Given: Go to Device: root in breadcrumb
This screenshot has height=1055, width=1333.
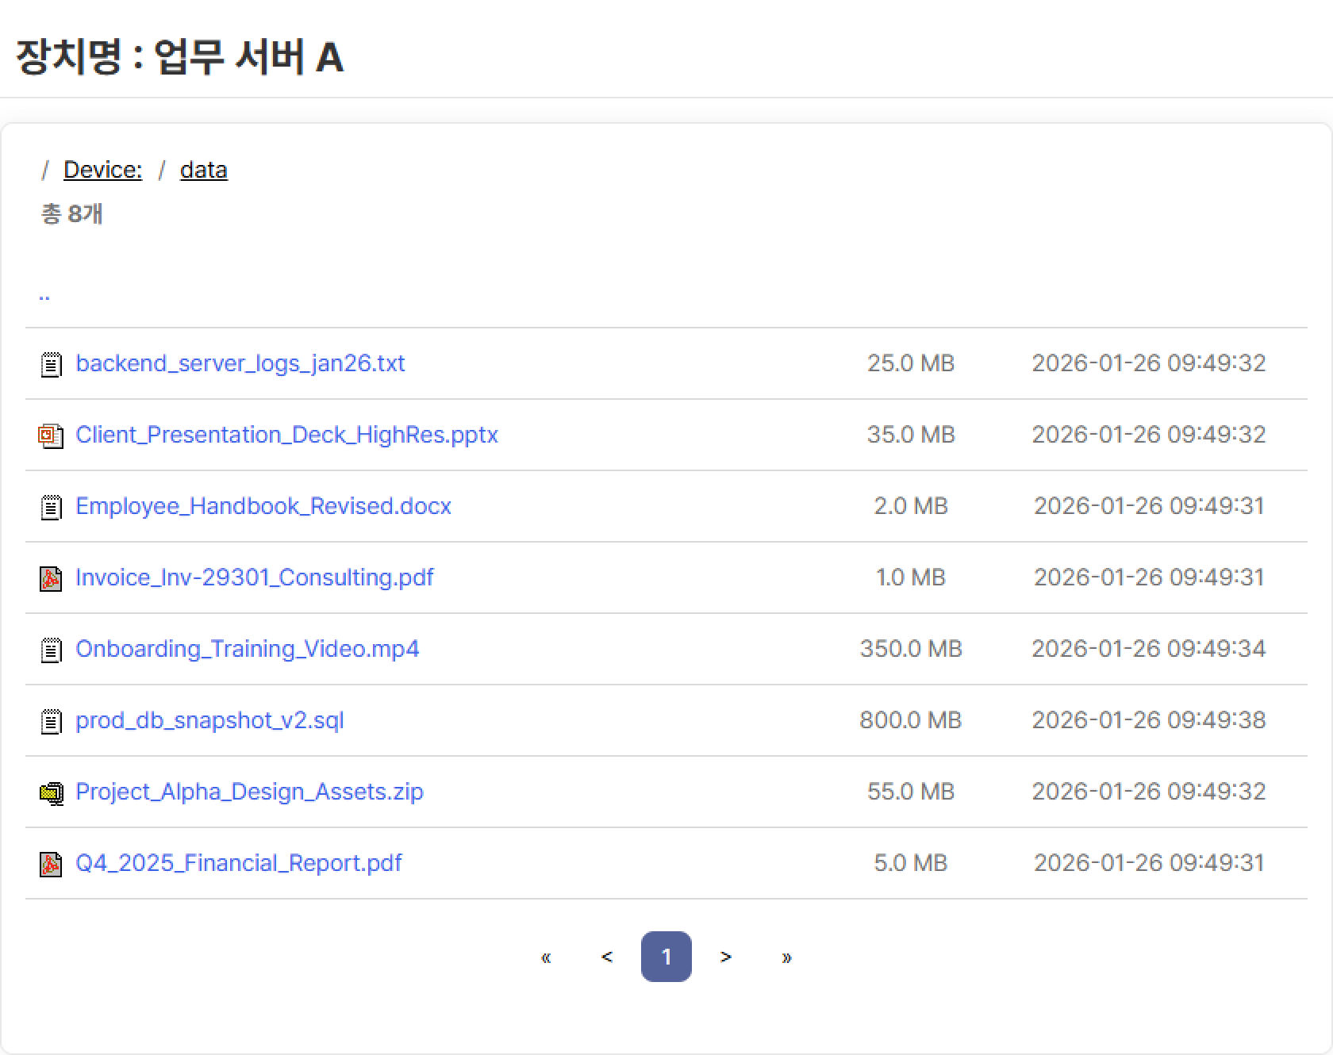Looking at the screenshot, I should pyautogui.click(x=102, y=170).
